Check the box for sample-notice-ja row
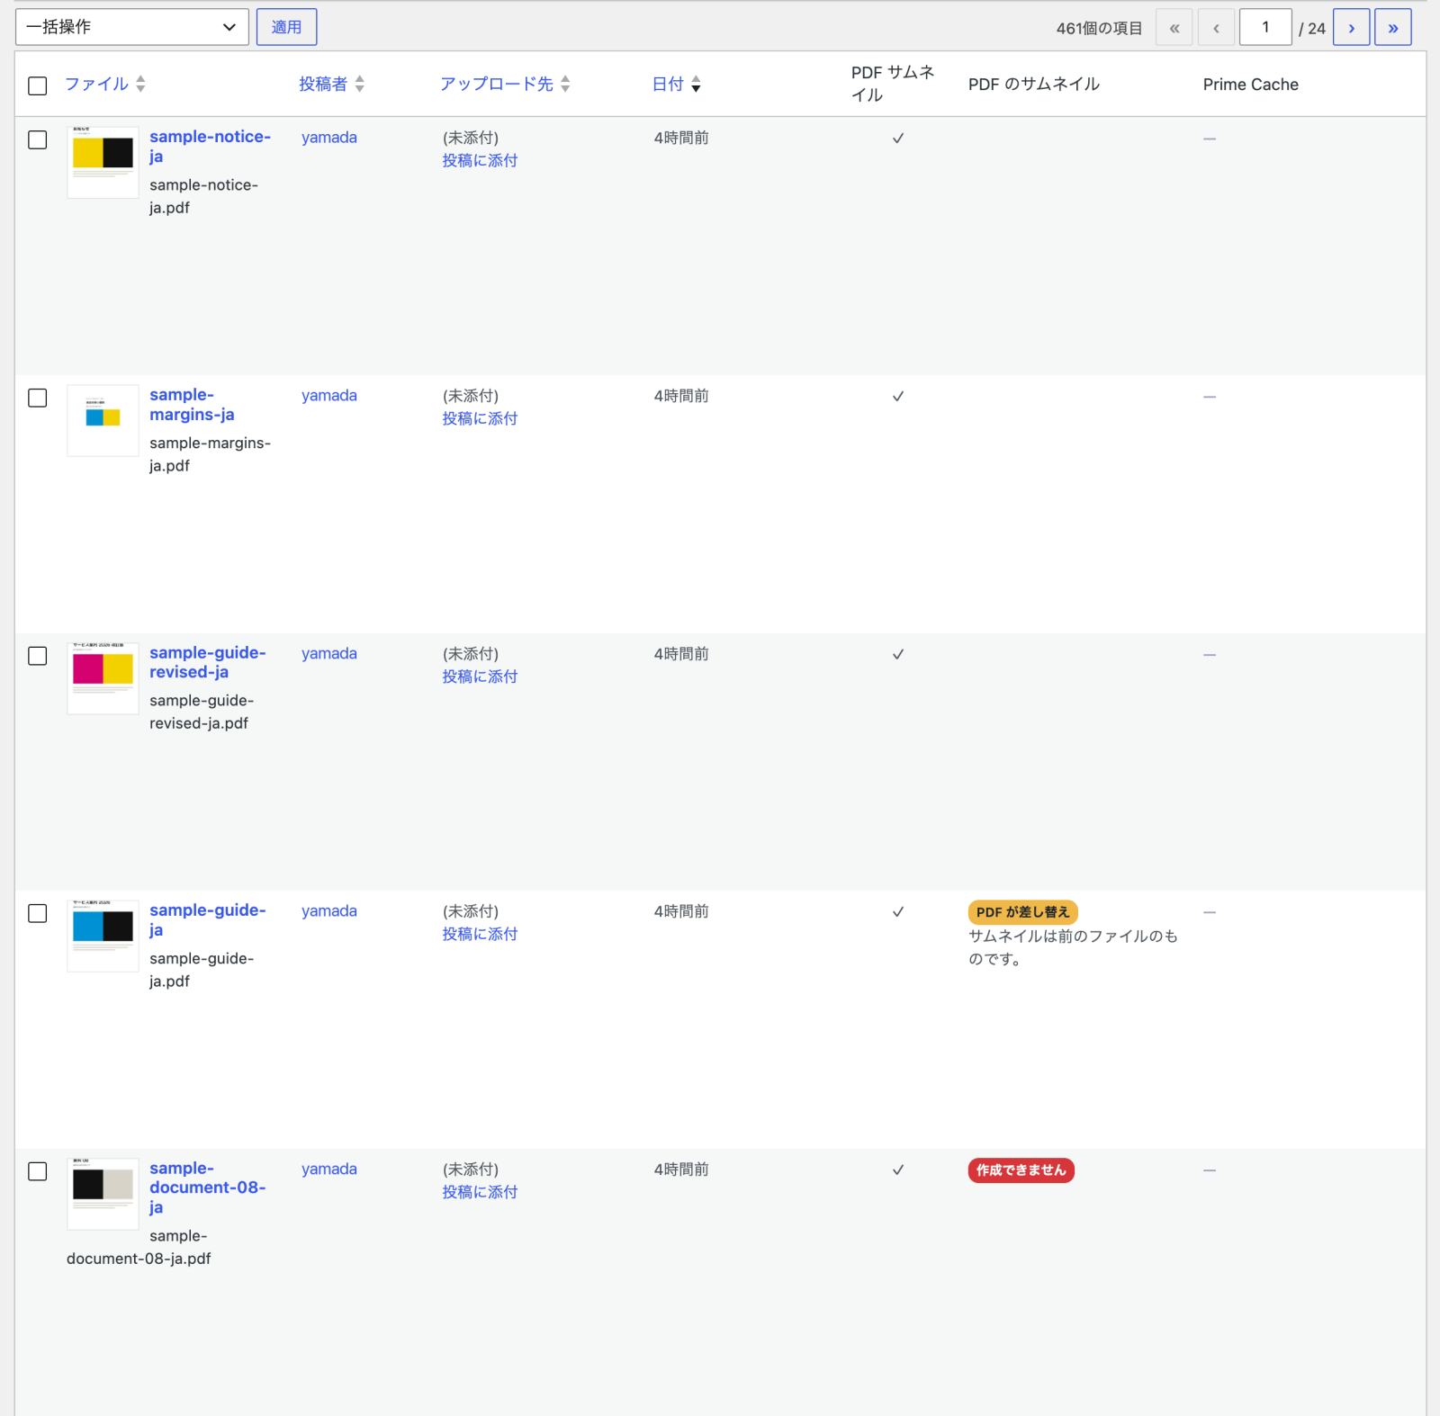The width and height of the screenshot is (1440, 1416). (38, 139)
